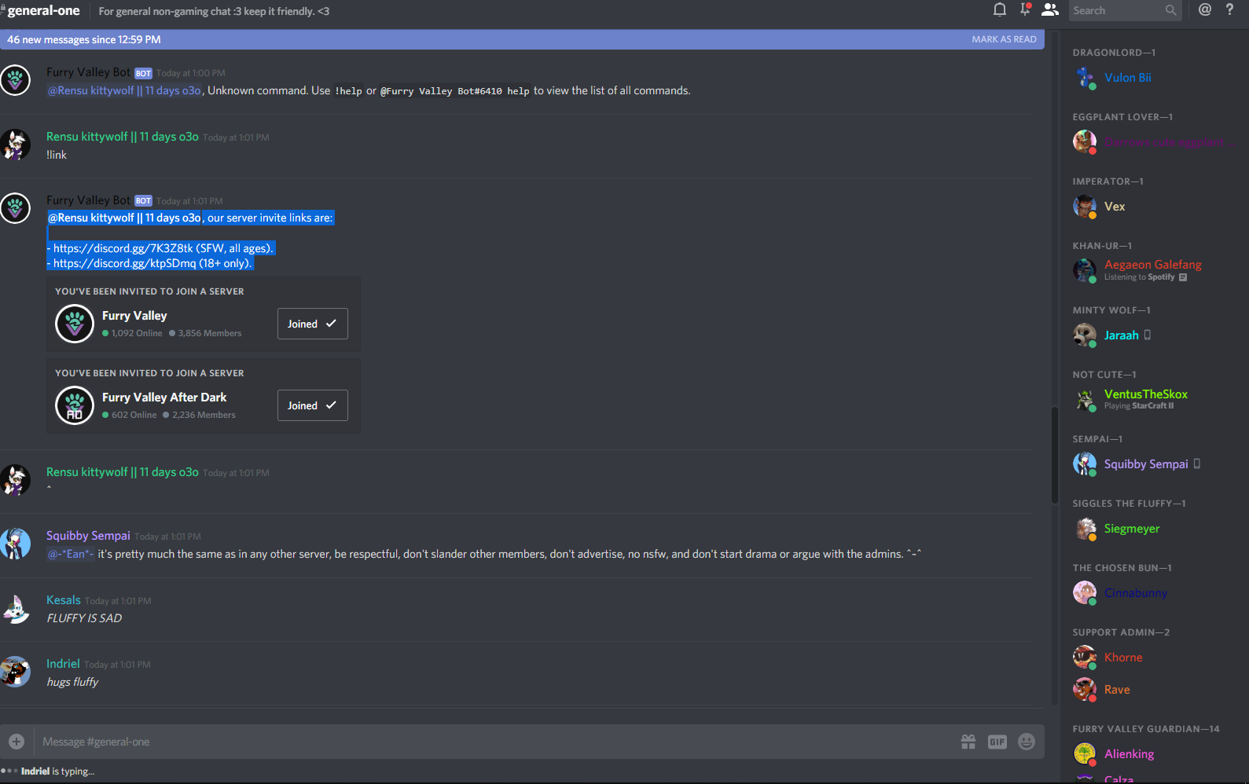Open 18+ discord.gg/ktpSDmq invite link
This screenshot has width=1249, height=784.
124,263
